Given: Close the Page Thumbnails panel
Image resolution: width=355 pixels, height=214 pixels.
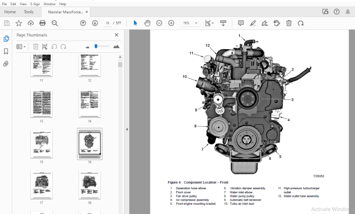Looking at the screenshot, I should [x=116, y=35].
